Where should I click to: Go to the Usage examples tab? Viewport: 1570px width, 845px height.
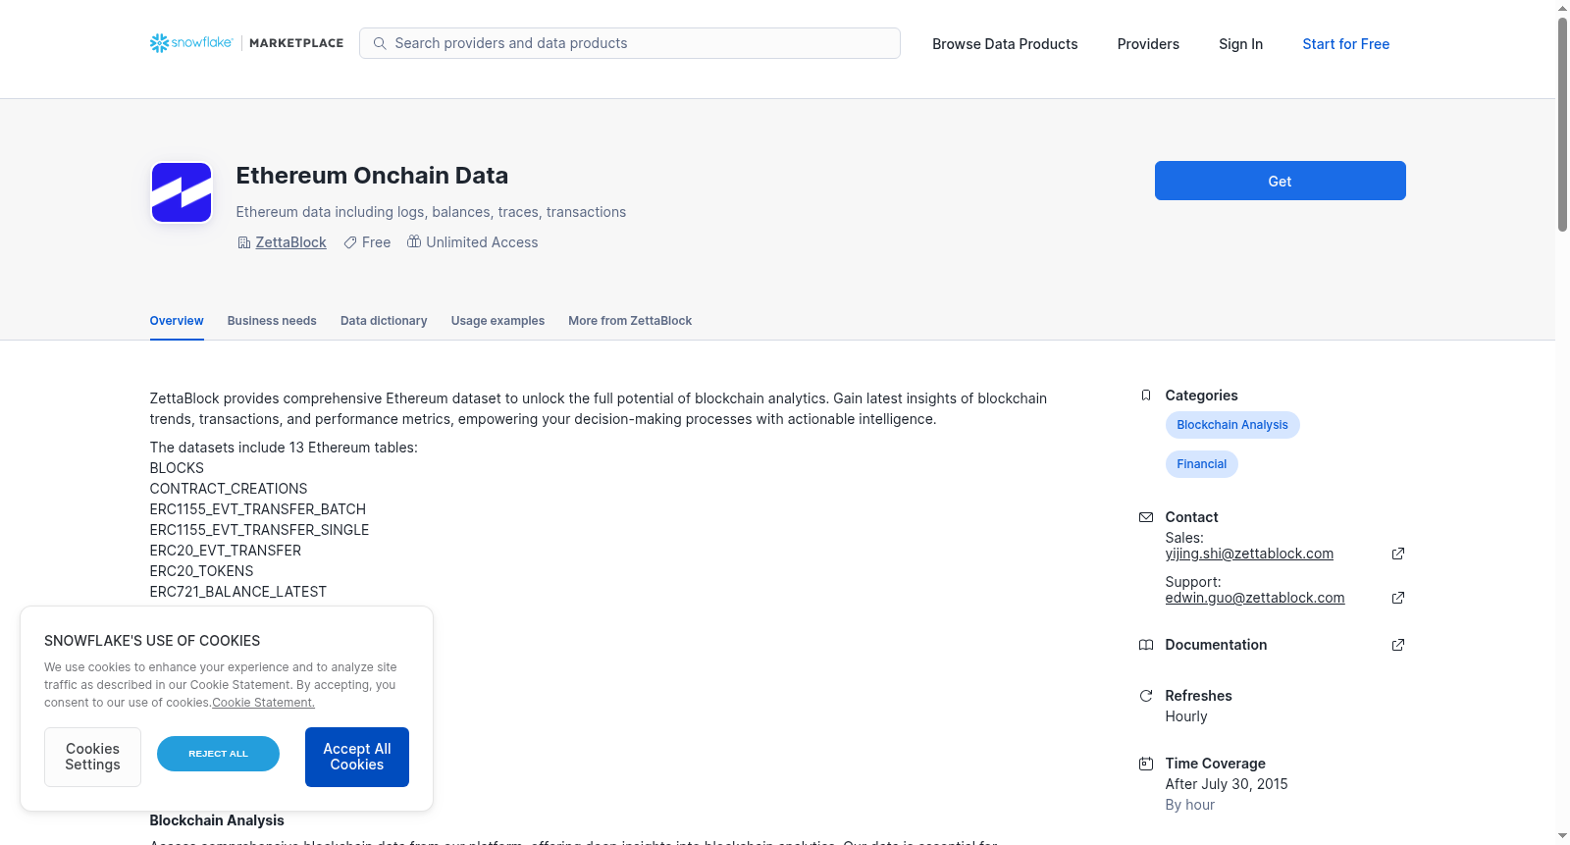click(x=497, y=321)
